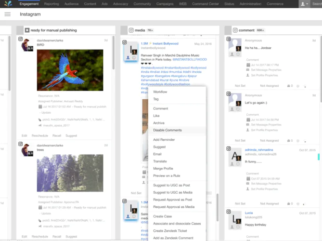The image size is (322, 241).
Task: Click Not Set on Let's go again comment
Action: coord(240,140)
